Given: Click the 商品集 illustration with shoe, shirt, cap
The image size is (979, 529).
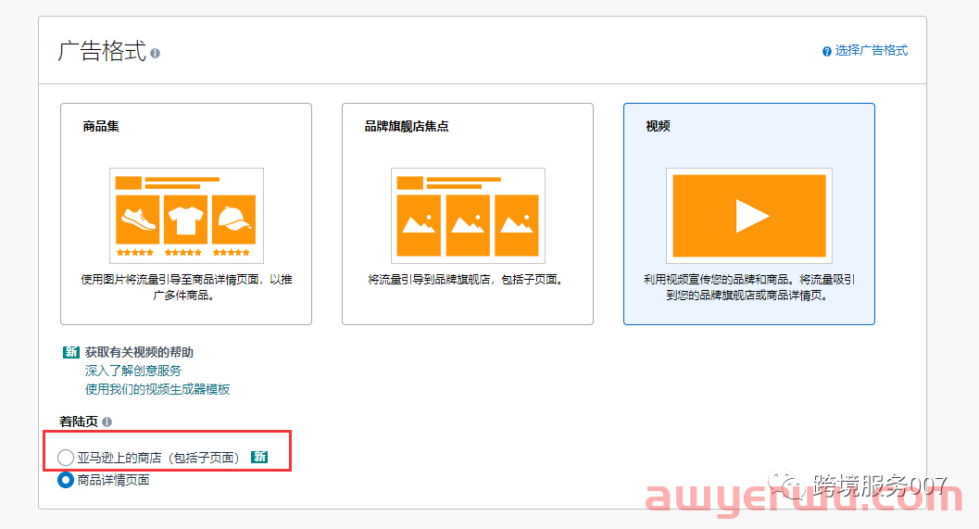Looking at the screenshot, I should click(x=186, y=216).
